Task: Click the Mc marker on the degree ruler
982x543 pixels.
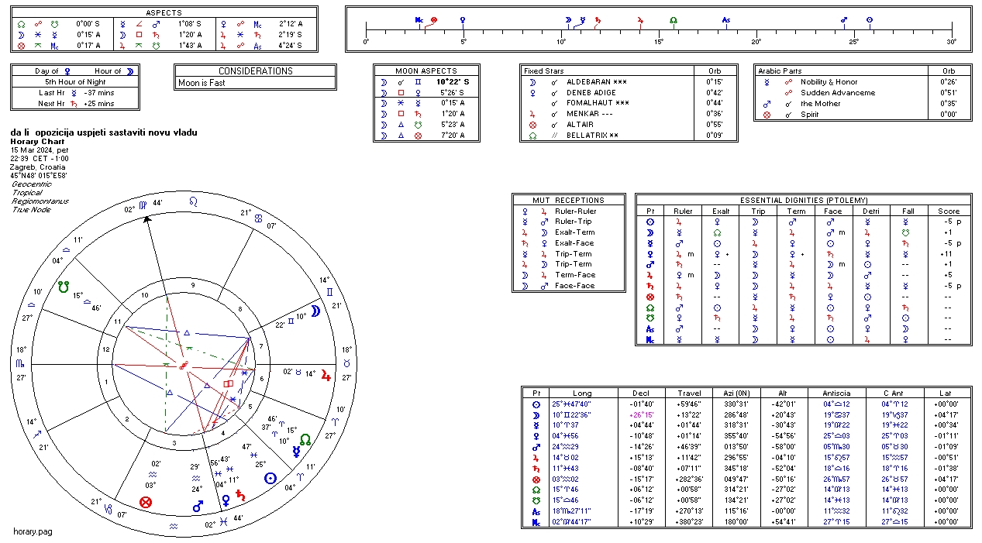Action: click(x=419, y=19)
